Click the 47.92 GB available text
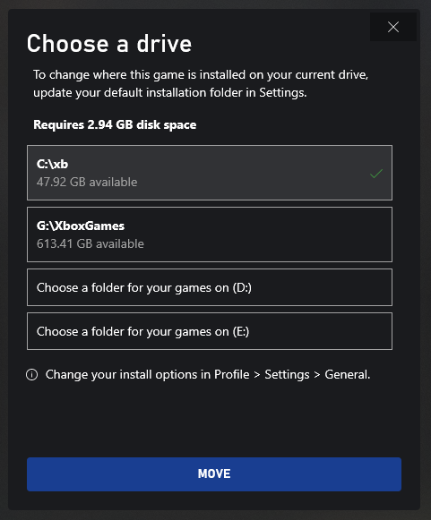The image size is (431, 520). 87,182
